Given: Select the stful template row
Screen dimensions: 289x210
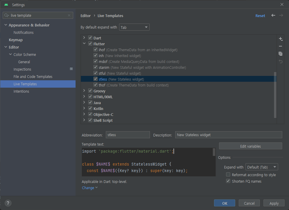Looking at the screenshot, I should [178, 73].
